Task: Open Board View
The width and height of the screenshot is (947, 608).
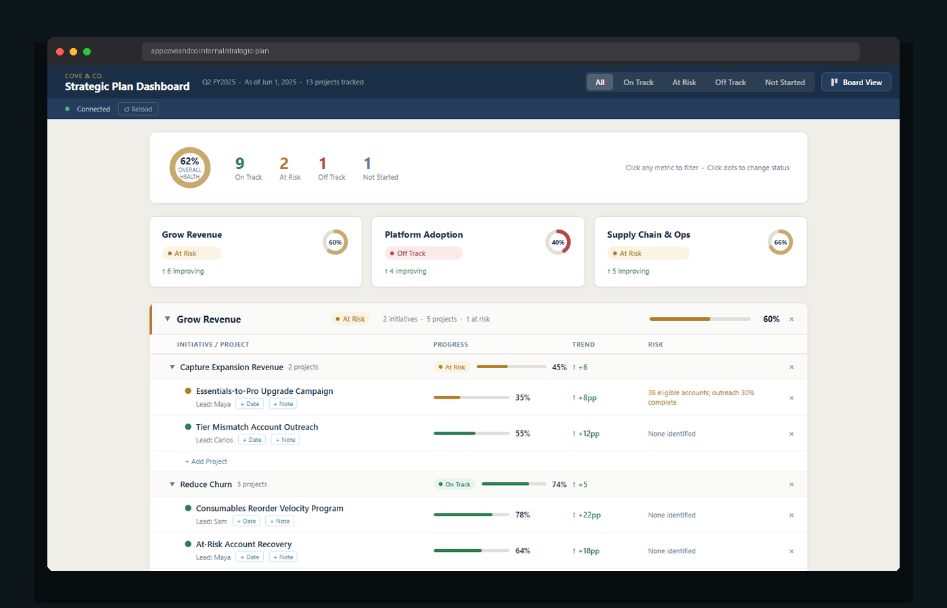Action: pyautogui.click(x=856, y=82)
